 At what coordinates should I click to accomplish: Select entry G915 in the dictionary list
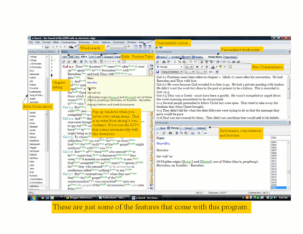(x=274, y=172)
